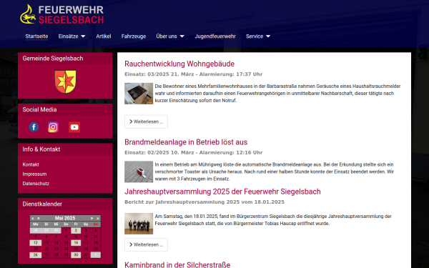Image resolution: width=429 pixels, height=268 pixels.
Task: Open the Artikel menu item
Action: click(104, 36)
